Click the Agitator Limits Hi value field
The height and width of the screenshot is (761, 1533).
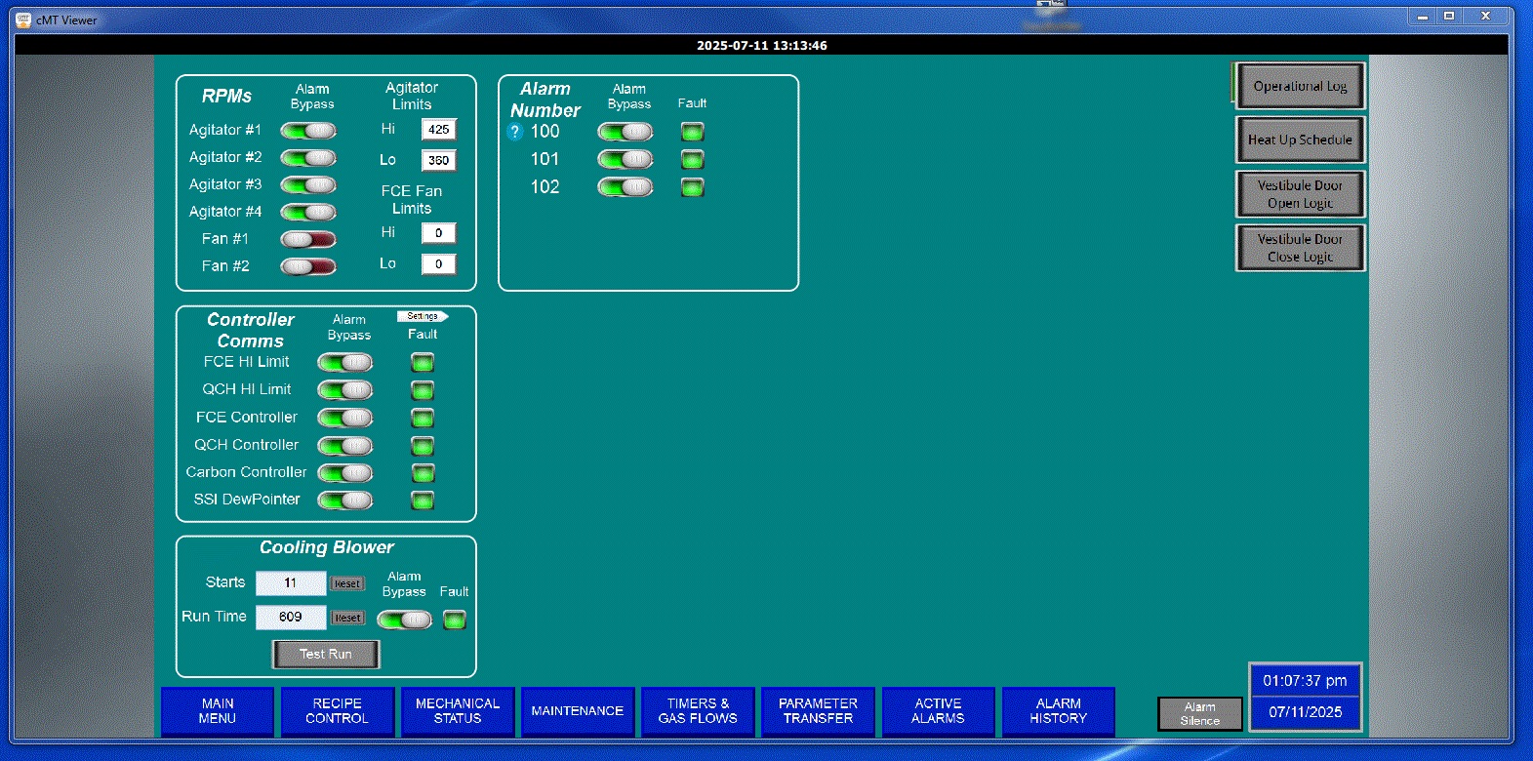pyautogui.click(x=439, y=130)
